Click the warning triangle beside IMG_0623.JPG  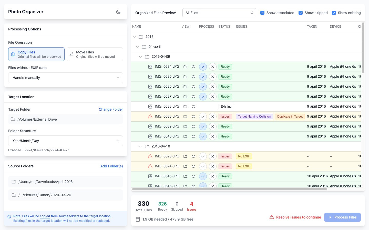[x=150, y=156]
